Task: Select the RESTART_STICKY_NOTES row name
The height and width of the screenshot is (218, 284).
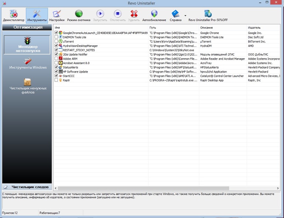Action: [79, 50]
